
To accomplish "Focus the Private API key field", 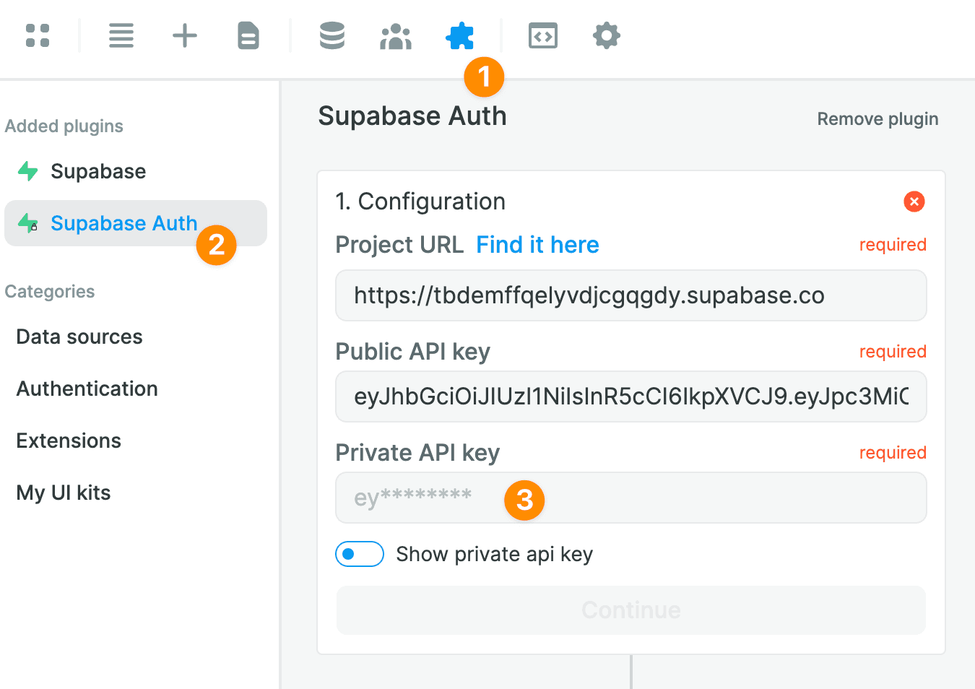I will pyautogui.click(x=631, y=498).
